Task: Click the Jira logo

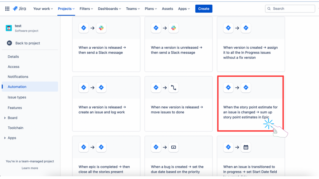Action: coord(20,8)
